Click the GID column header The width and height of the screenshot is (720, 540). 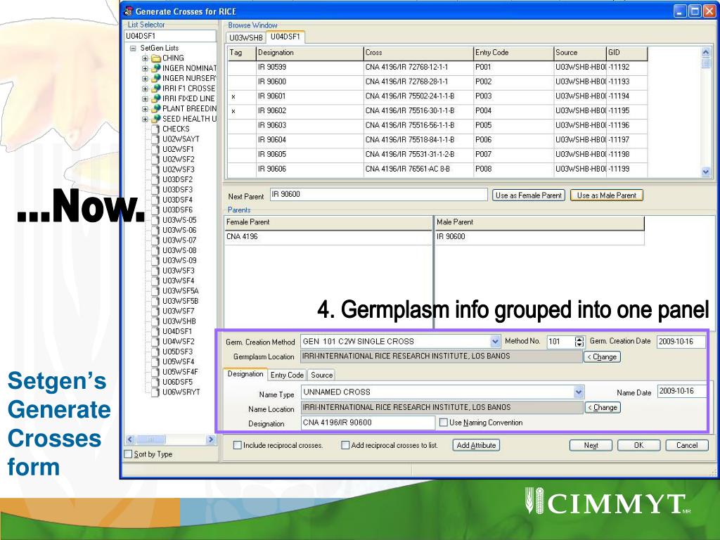point(626,53)
